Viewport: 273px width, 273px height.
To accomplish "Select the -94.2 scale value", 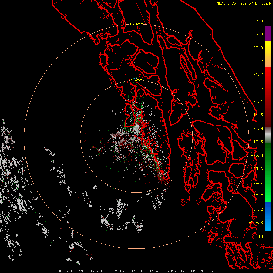I will 257,209.
